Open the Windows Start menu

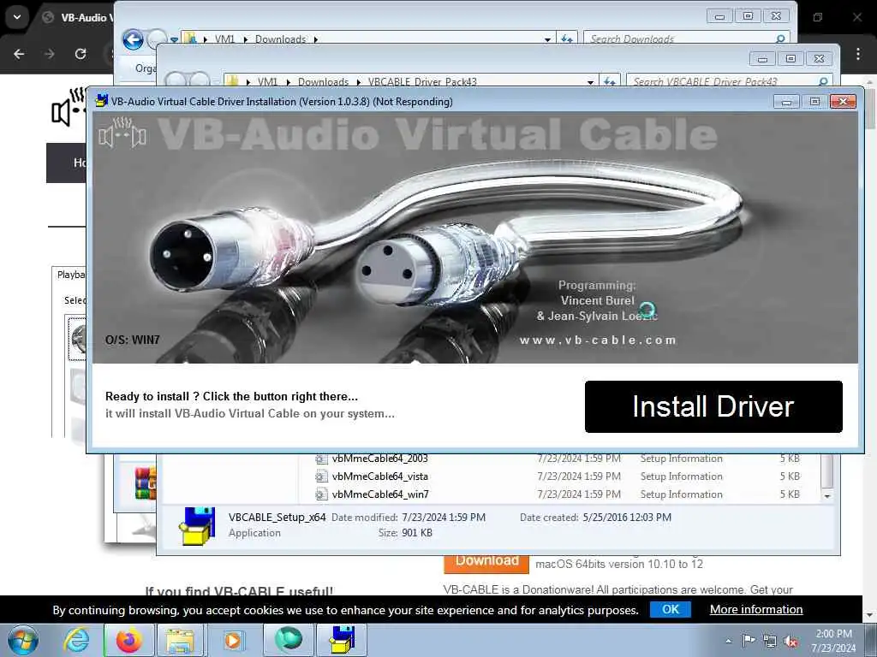pyautogui.click(x=23, y=640)
